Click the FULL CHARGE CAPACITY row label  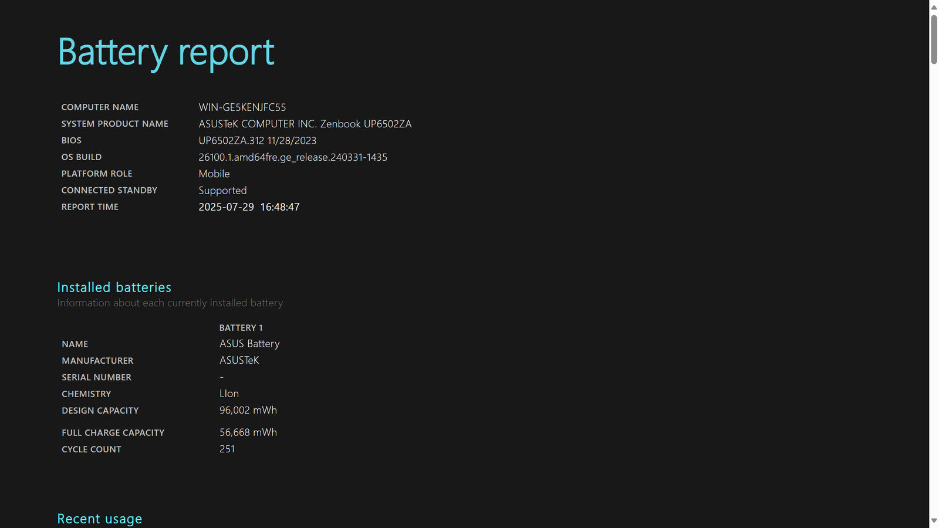tap(113, 433)
